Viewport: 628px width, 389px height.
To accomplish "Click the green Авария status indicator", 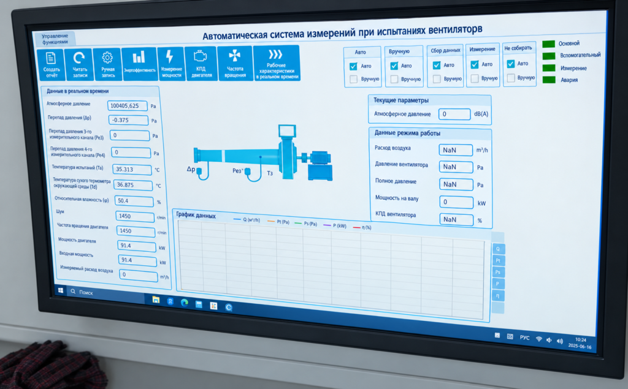I will [x=549, y=80].
